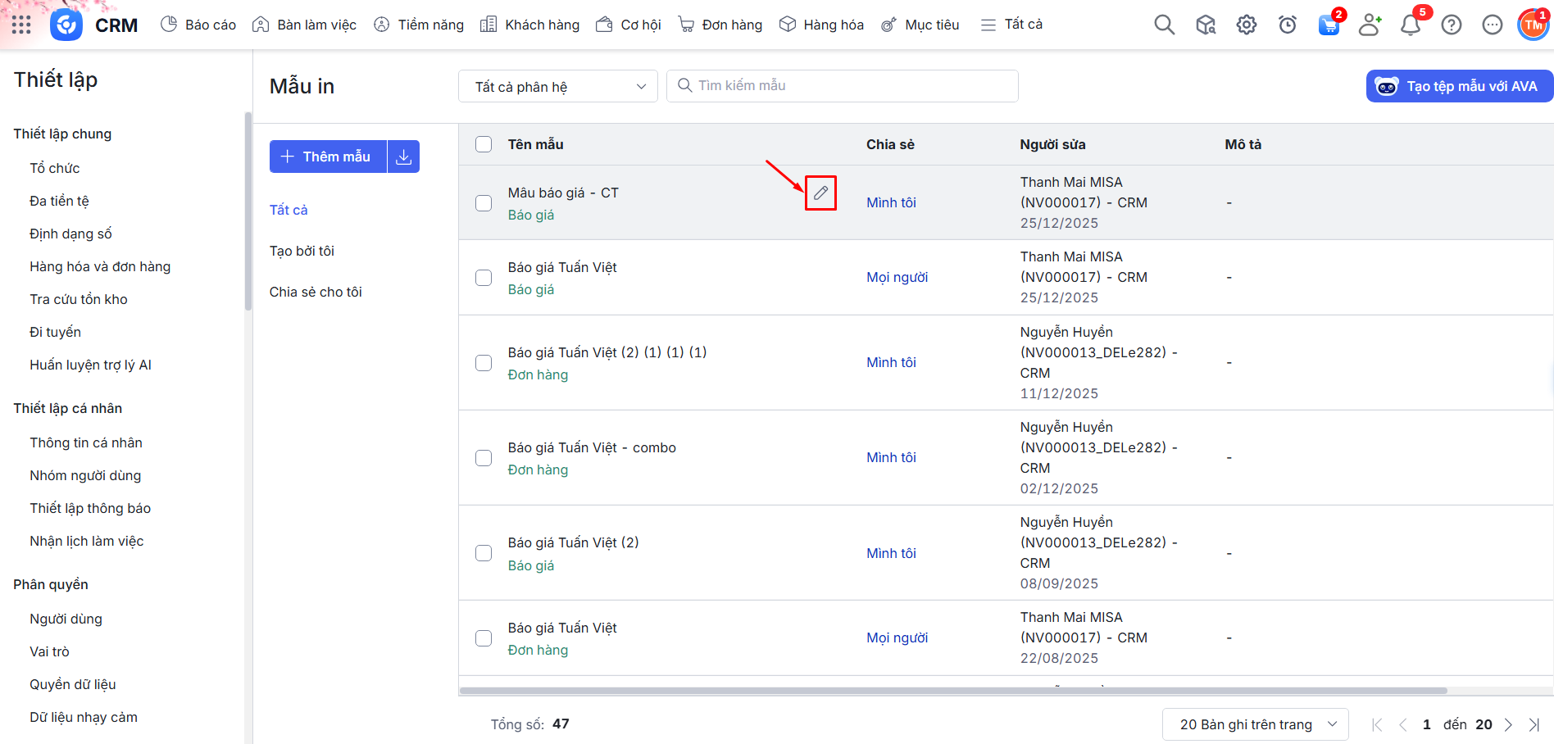
Task: Go to the Khách hàng menu
Action: point(530,25)
